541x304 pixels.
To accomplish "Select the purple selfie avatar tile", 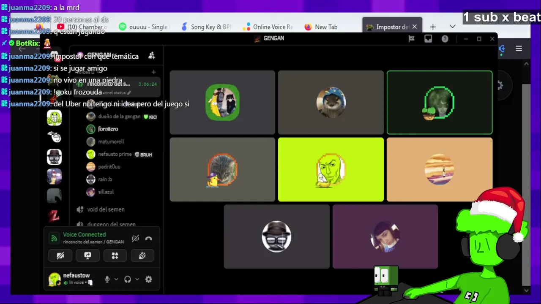I will (385, 236).
